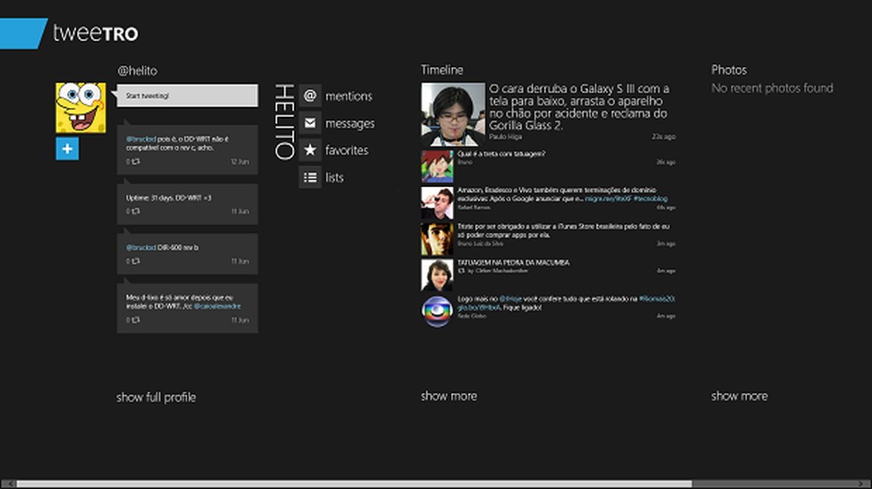
Task: Click @brucked mention in DIR-600 tweet
Action: (x=141, y=247)
